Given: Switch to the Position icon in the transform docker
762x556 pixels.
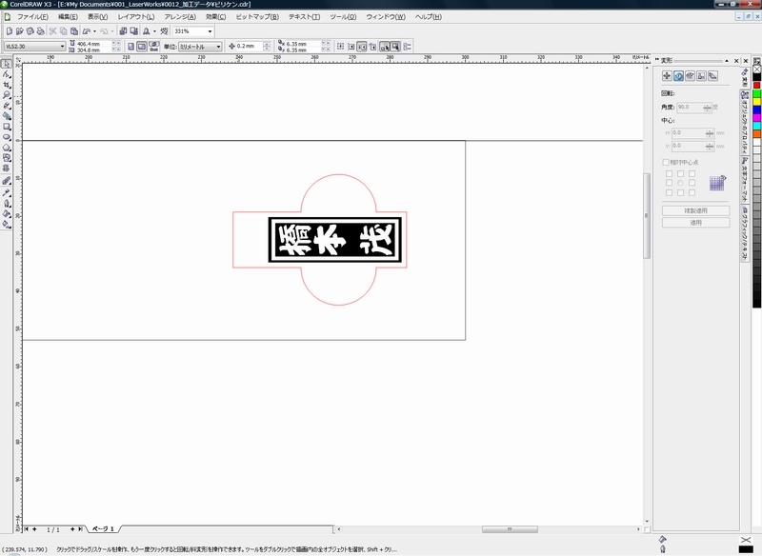Looking at the screenshot, I should point(667,76).
